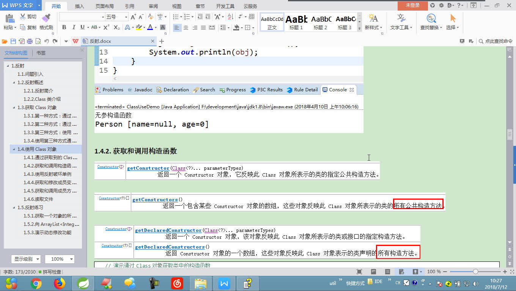516x291 pixels.
Task: Click 点此查找命令 search field
Action: (496, 41)
